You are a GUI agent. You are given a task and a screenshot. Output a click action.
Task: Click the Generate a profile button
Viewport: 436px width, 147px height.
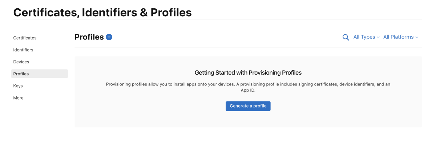pyautogui.click(x=248, y=106)
